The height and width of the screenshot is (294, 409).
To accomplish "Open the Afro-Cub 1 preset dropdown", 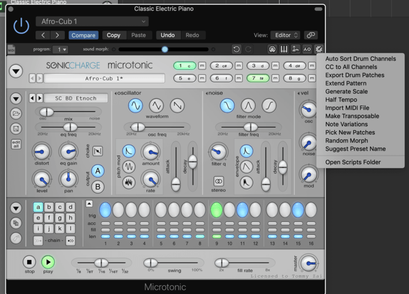I will pyautogui.click(x=92, y=21).
